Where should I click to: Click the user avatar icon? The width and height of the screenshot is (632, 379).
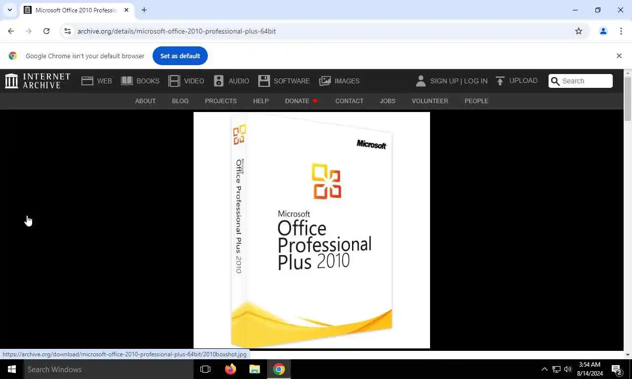click(421, 81)
